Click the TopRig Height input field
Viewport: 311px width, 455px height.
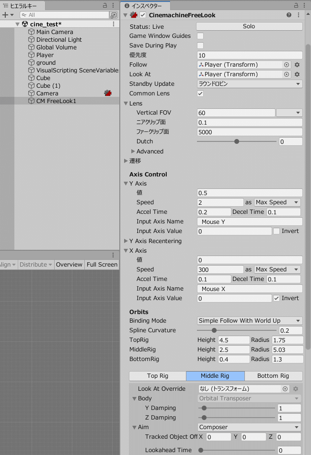[234, 340]
